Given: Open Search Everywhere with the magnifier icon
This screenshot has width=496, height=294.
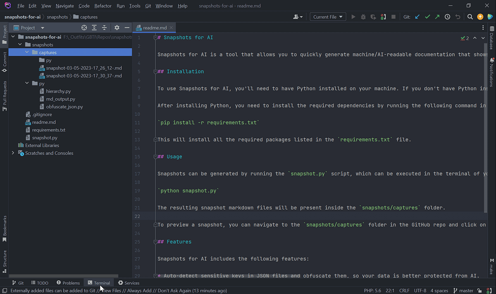Looking at the screenshot, I should pyautogui.click(x=470, y=17).
